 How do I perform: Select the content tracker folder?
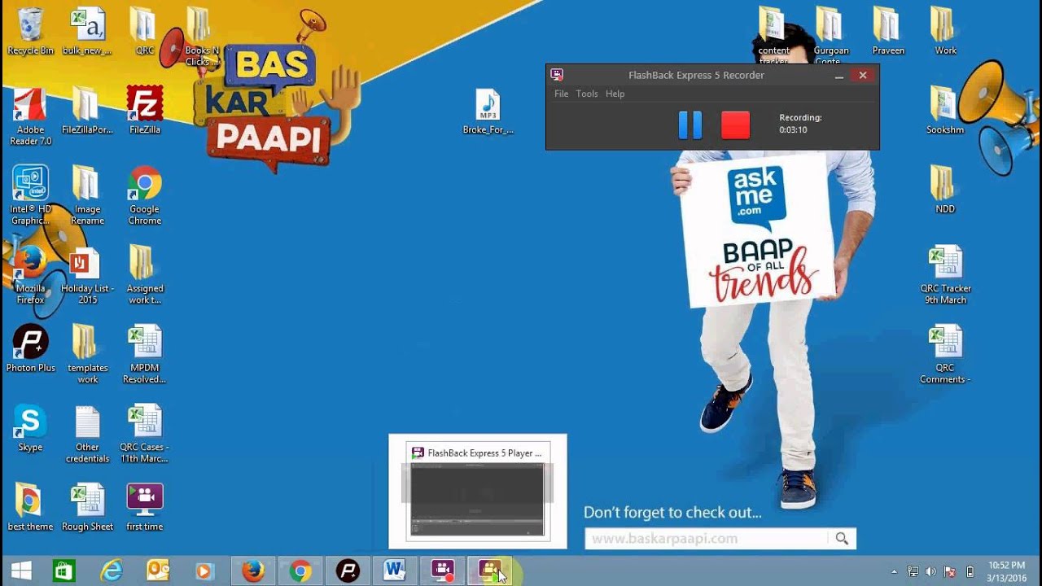pyautogui.click(x=773, y=37)
